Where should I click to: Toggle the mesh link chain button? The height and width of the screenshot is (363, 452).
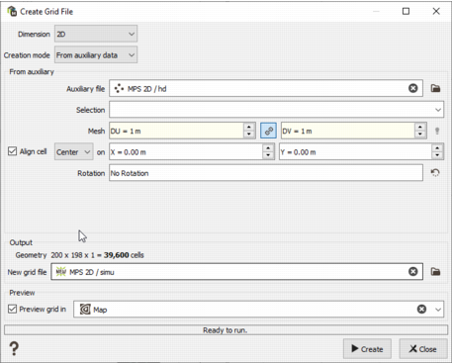point(268,131)
